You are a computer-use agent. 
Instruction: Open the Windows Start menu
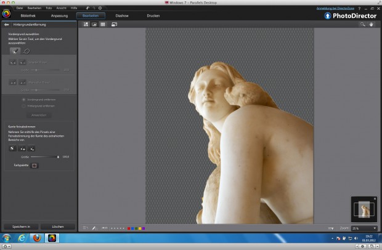tap(7, 238)
